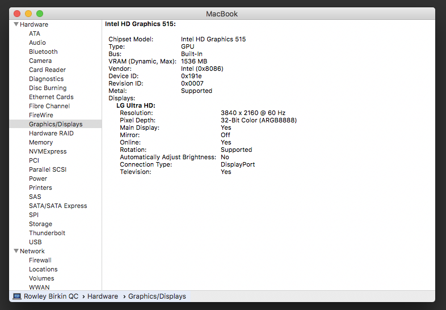The height and width of the screenshot is (310, 446).
Task: Open NVMExpress details
Action: click(x=48, y=151)
